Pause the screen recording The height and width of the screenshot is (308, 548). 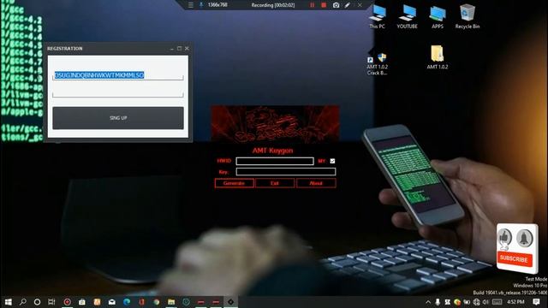tap(312, 5)
